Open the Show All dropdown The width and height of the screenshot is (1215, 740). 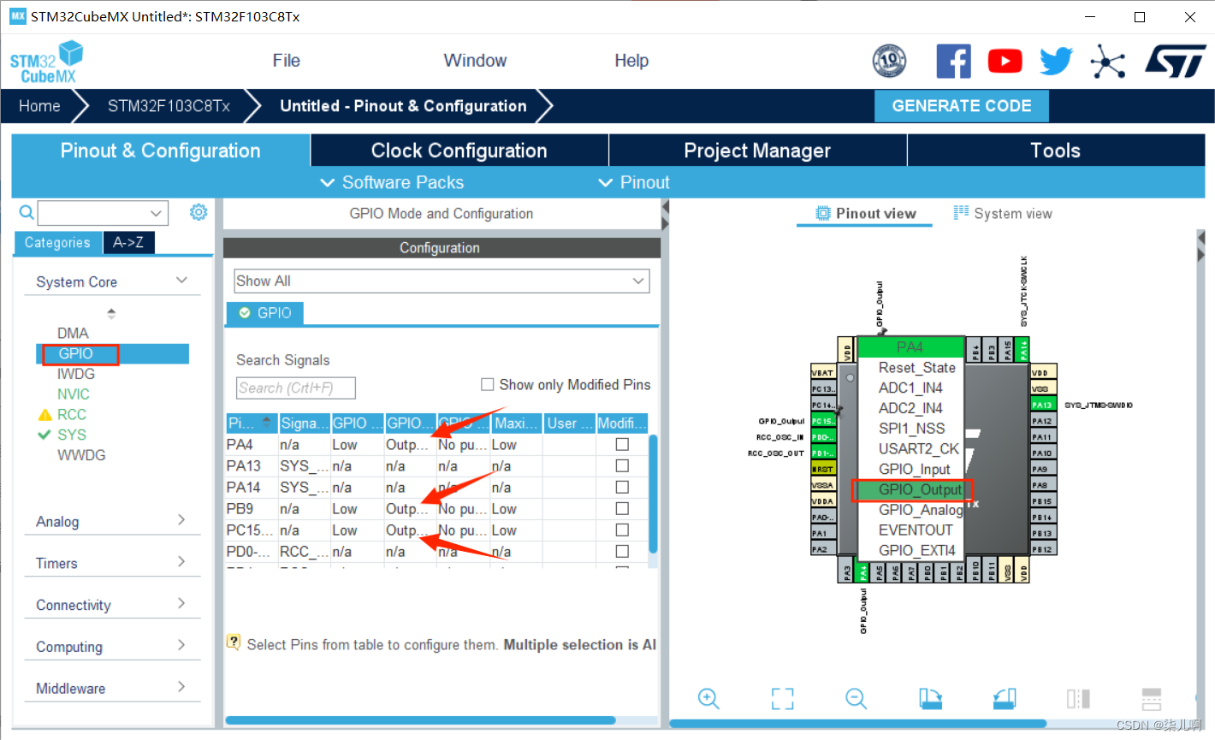pos(442,281)
